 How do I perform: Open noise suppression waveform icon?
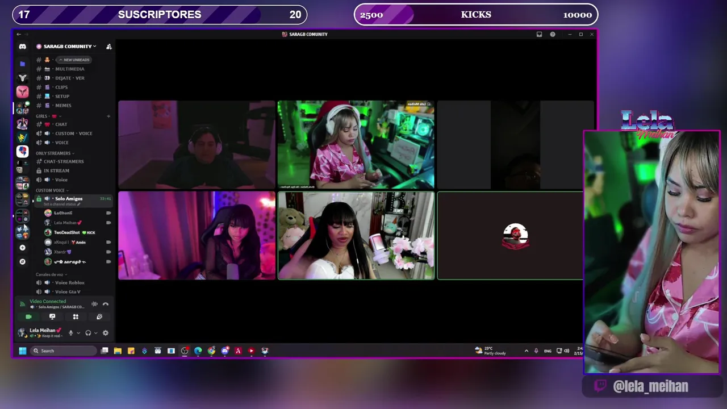94,304
